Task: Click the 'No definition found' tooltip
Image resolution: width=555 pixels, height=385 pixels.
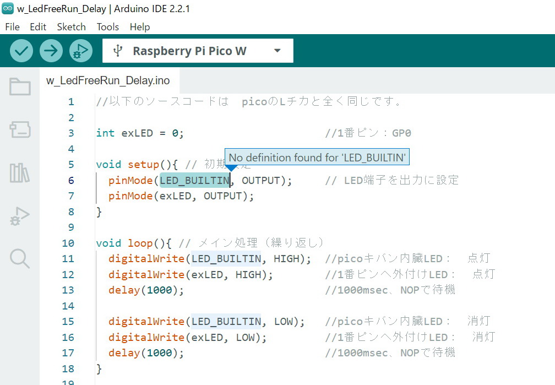Action: click(x=317, y=157)
